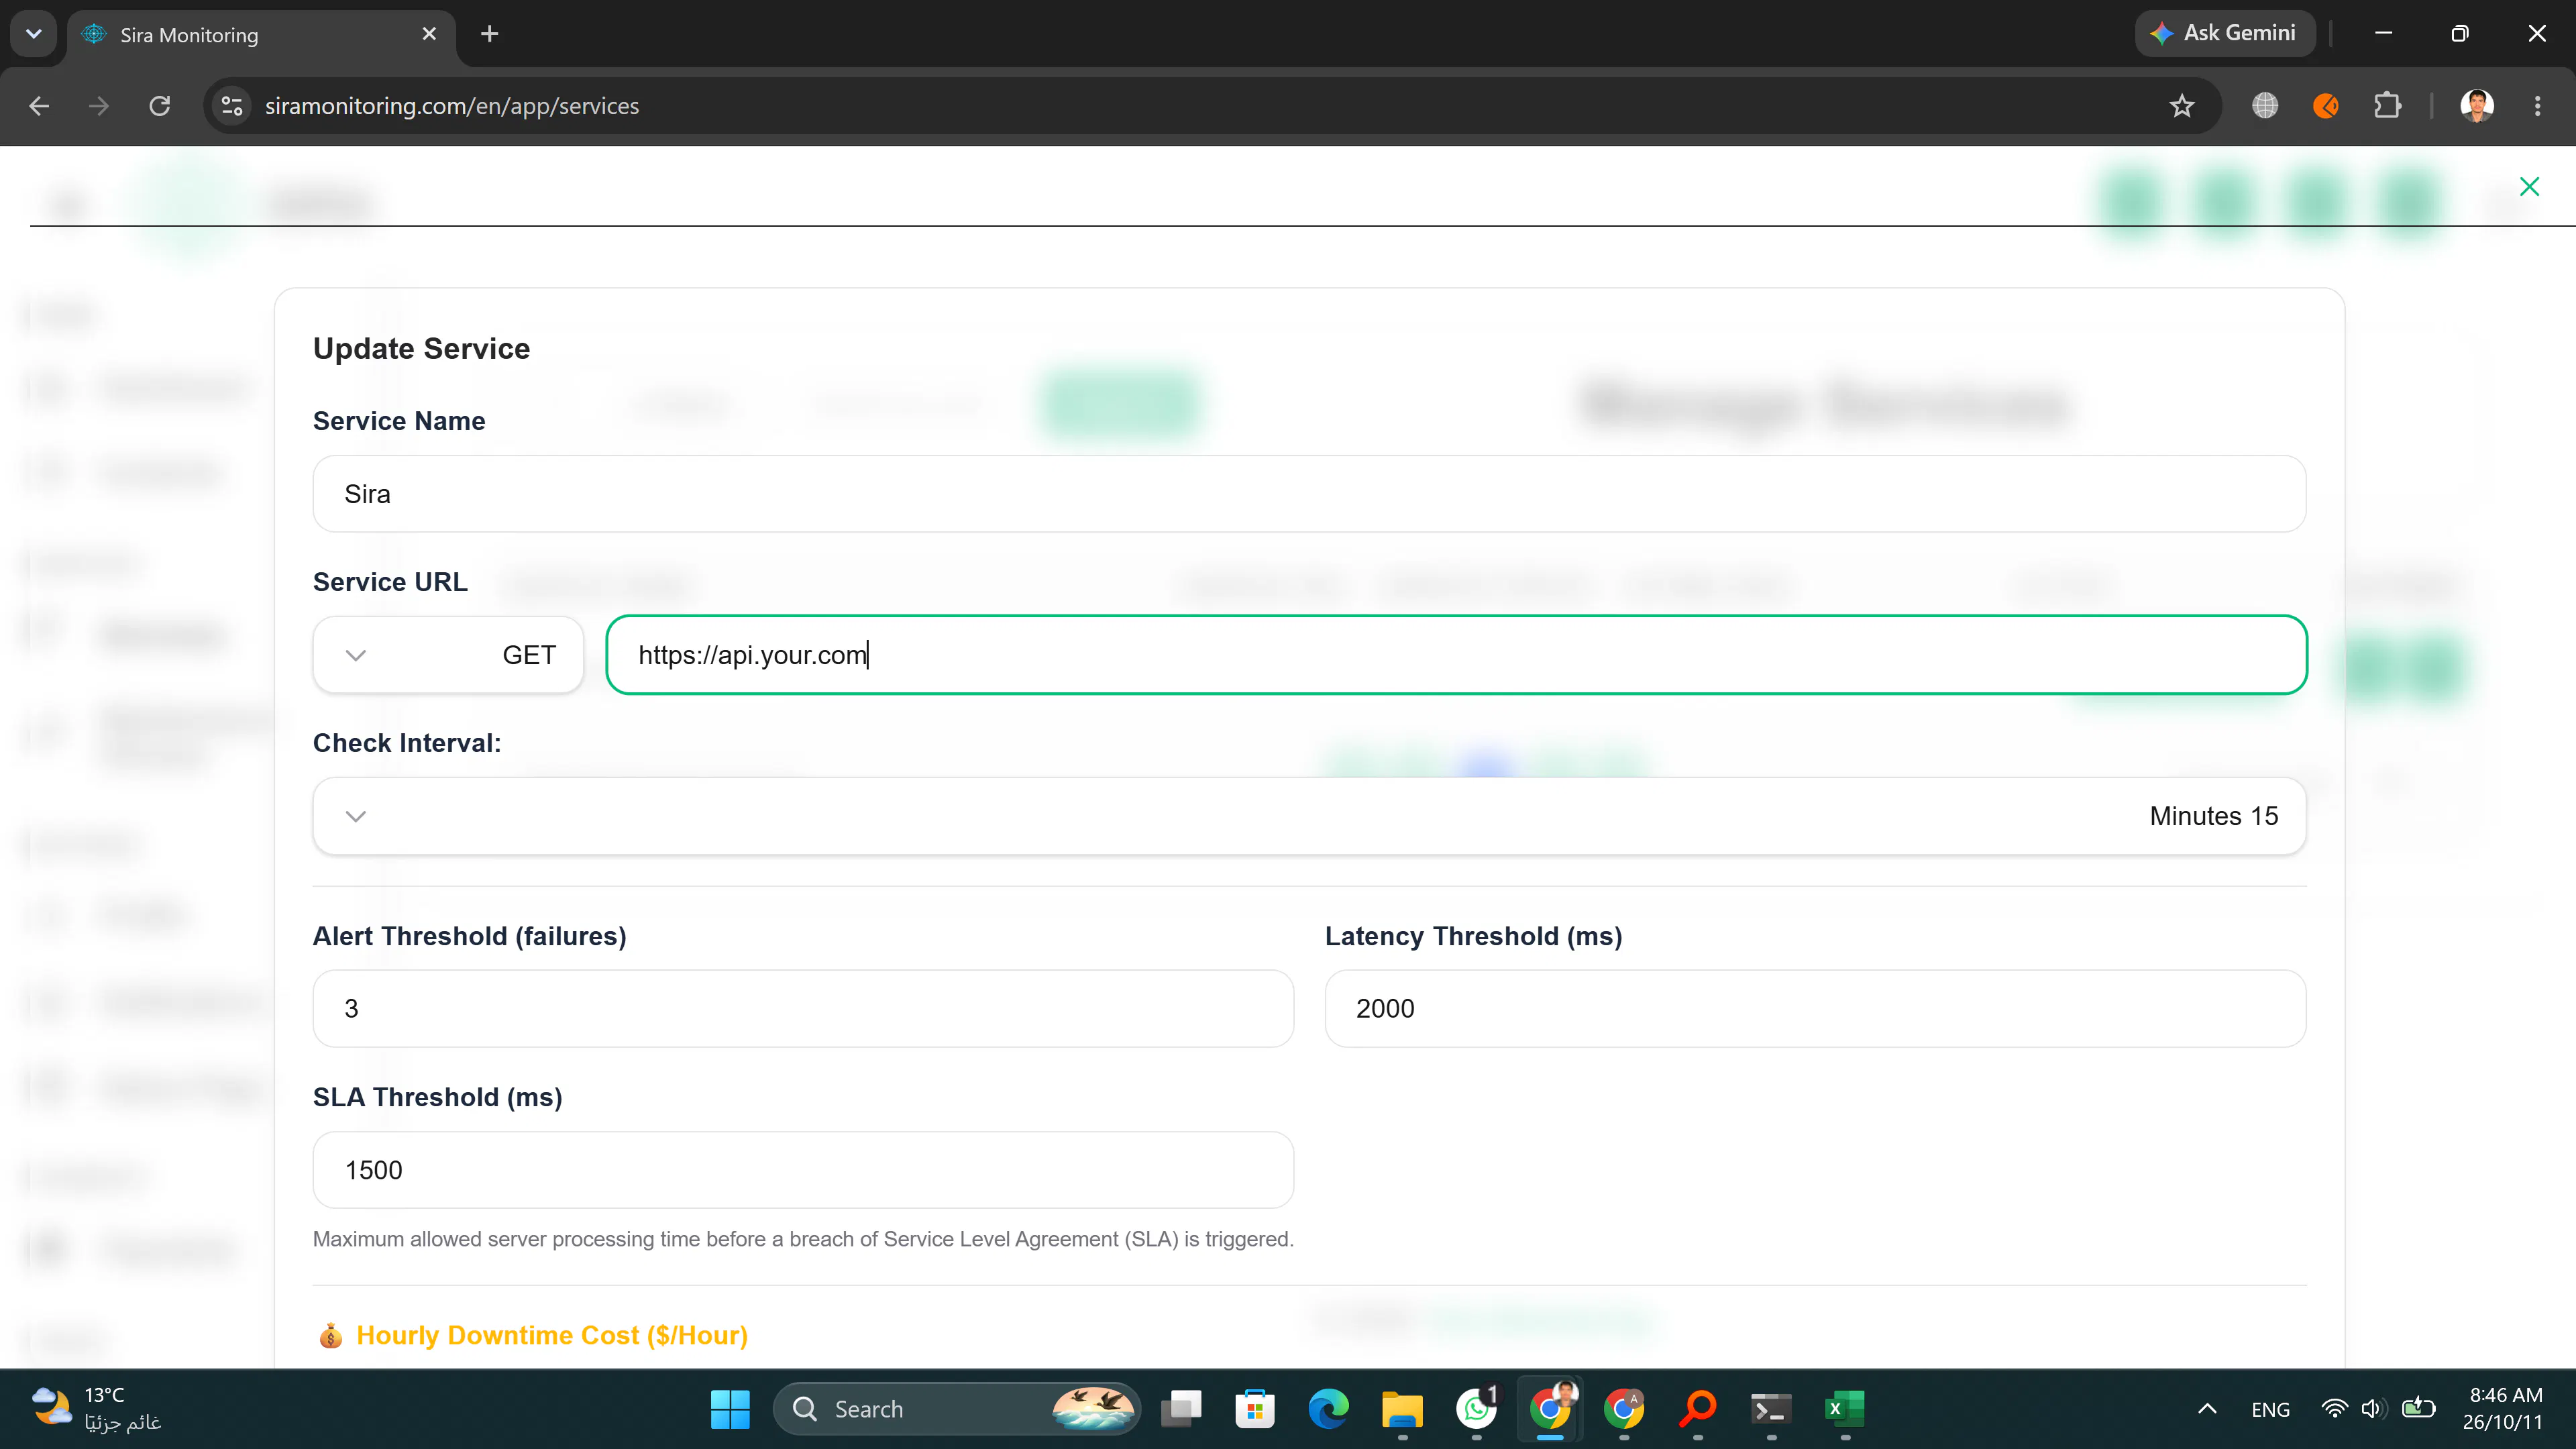Reload the current page
Viewport: 2576px width, 1449px height.
point(160,106)
